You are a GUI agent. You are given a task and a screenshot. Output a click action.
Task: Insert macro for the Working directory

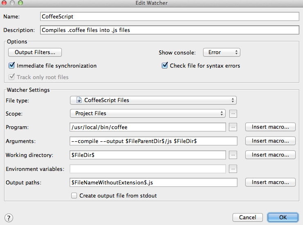click(x=270, y=155)
